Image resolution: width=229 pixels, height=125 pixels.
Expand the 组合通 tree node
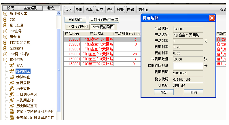(5, 37)
